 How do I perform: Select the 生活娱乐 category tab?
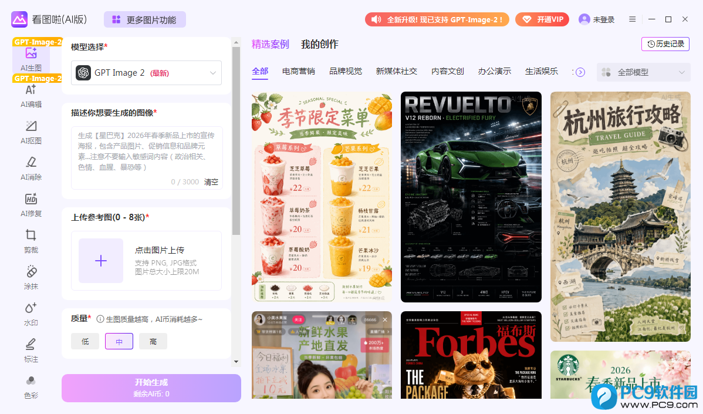[542, 71]
